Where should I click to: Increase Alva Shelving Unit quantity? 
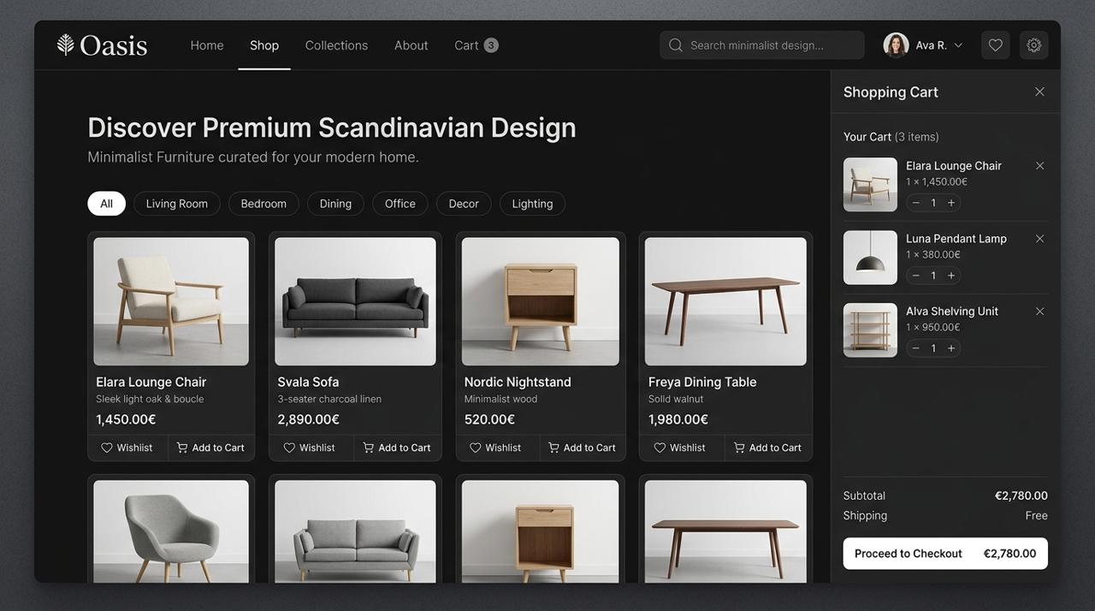click(951, 348)
